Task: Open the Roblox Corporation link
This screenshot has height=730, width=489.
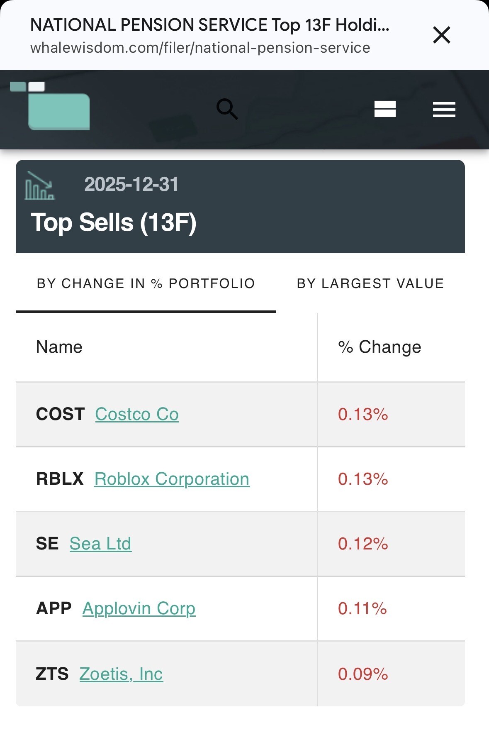Action: [172, 479]
